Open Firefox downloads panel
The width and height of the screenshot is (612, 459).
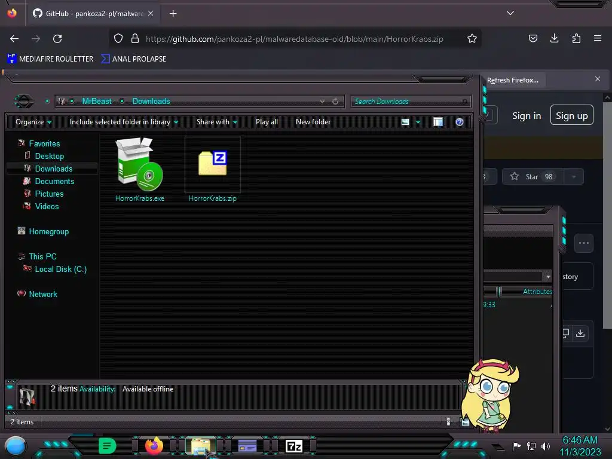click(554, 38)
